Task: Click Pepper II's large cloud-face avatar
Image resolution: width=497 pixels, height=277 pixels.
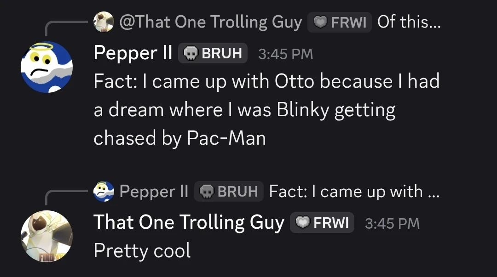Action: pos(46,67)
